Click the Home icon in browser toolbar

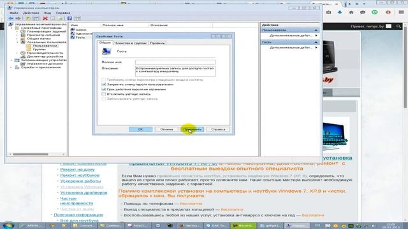click(351, 12)
